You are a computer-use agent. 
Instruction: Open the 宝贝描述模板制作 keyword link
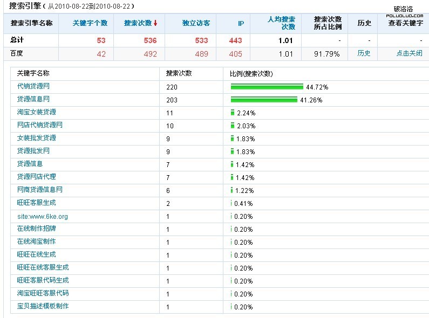pos(43,306)
